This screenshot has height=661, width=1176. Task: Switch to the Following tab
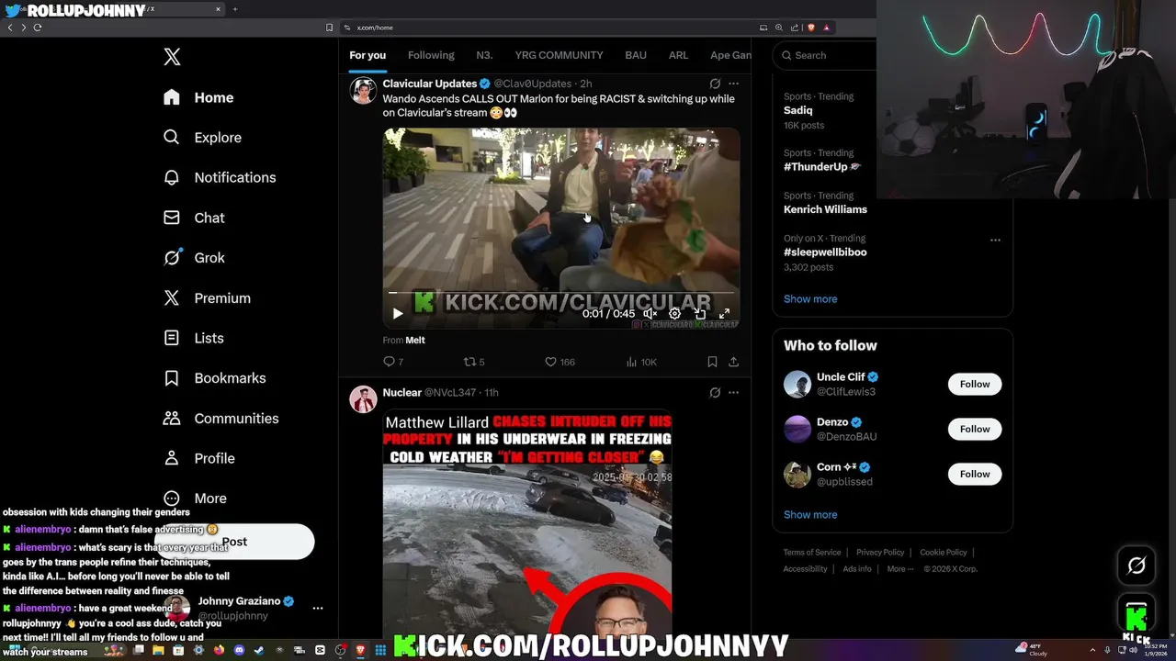[431, 55]
